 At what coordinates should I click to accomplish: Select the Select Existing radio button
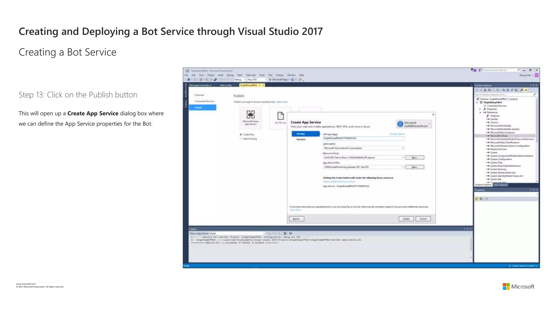241,139
